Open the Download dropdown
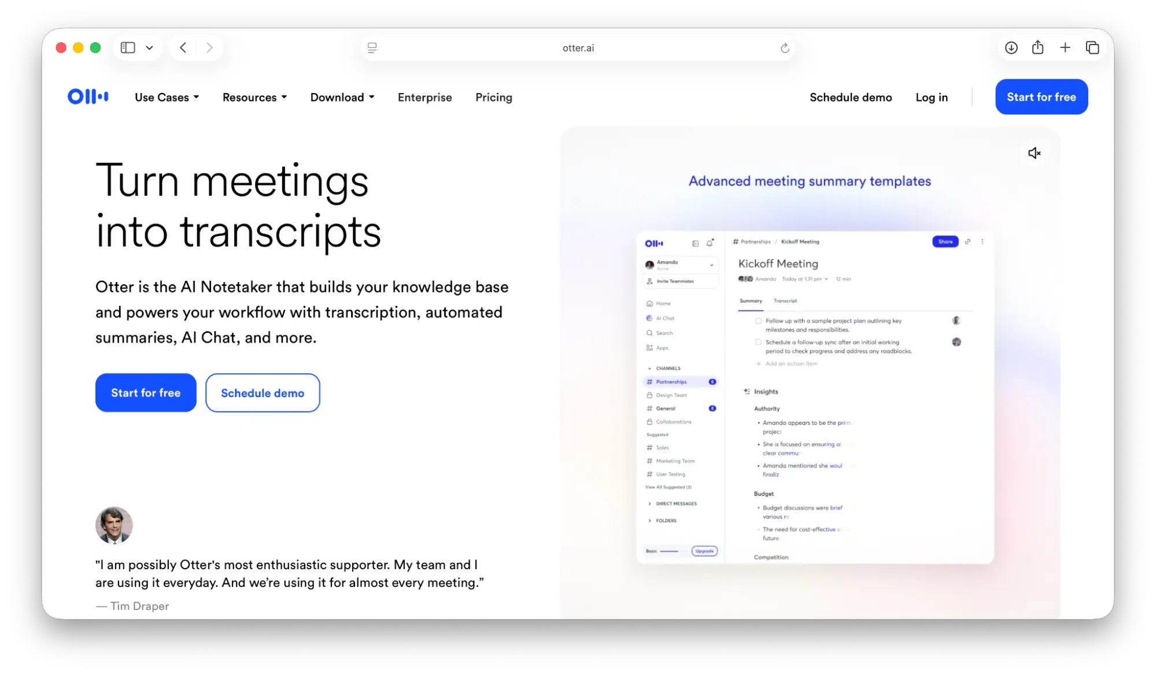Viewport: 1156px width, 675px height. click(342, 97)
